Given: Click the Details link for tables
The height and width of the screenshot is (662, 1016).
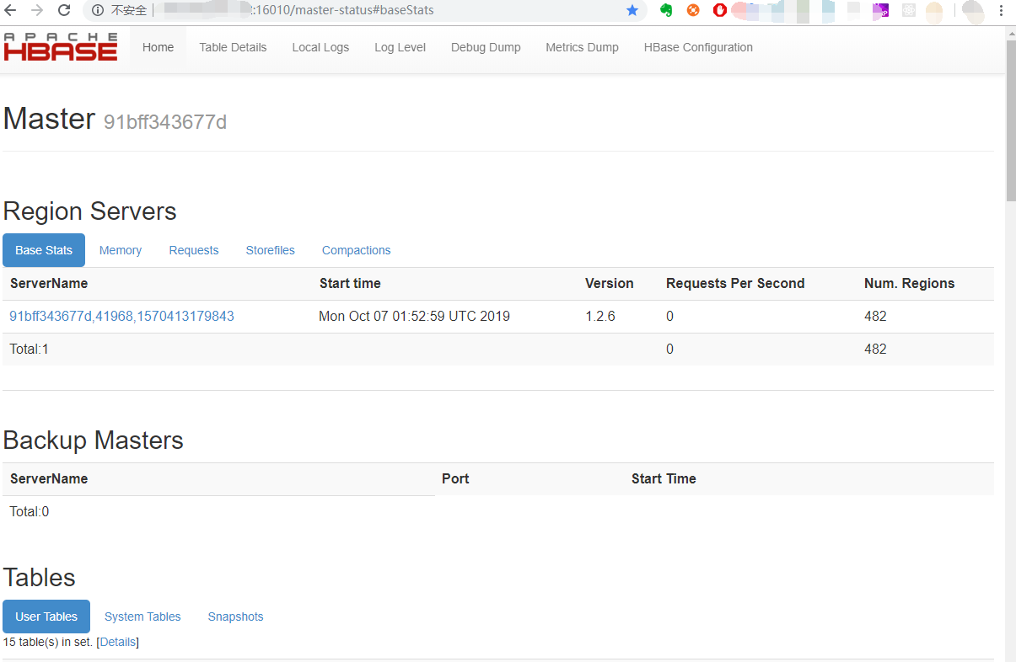Looking at the screenshot, I should click(x=118, y=642).
